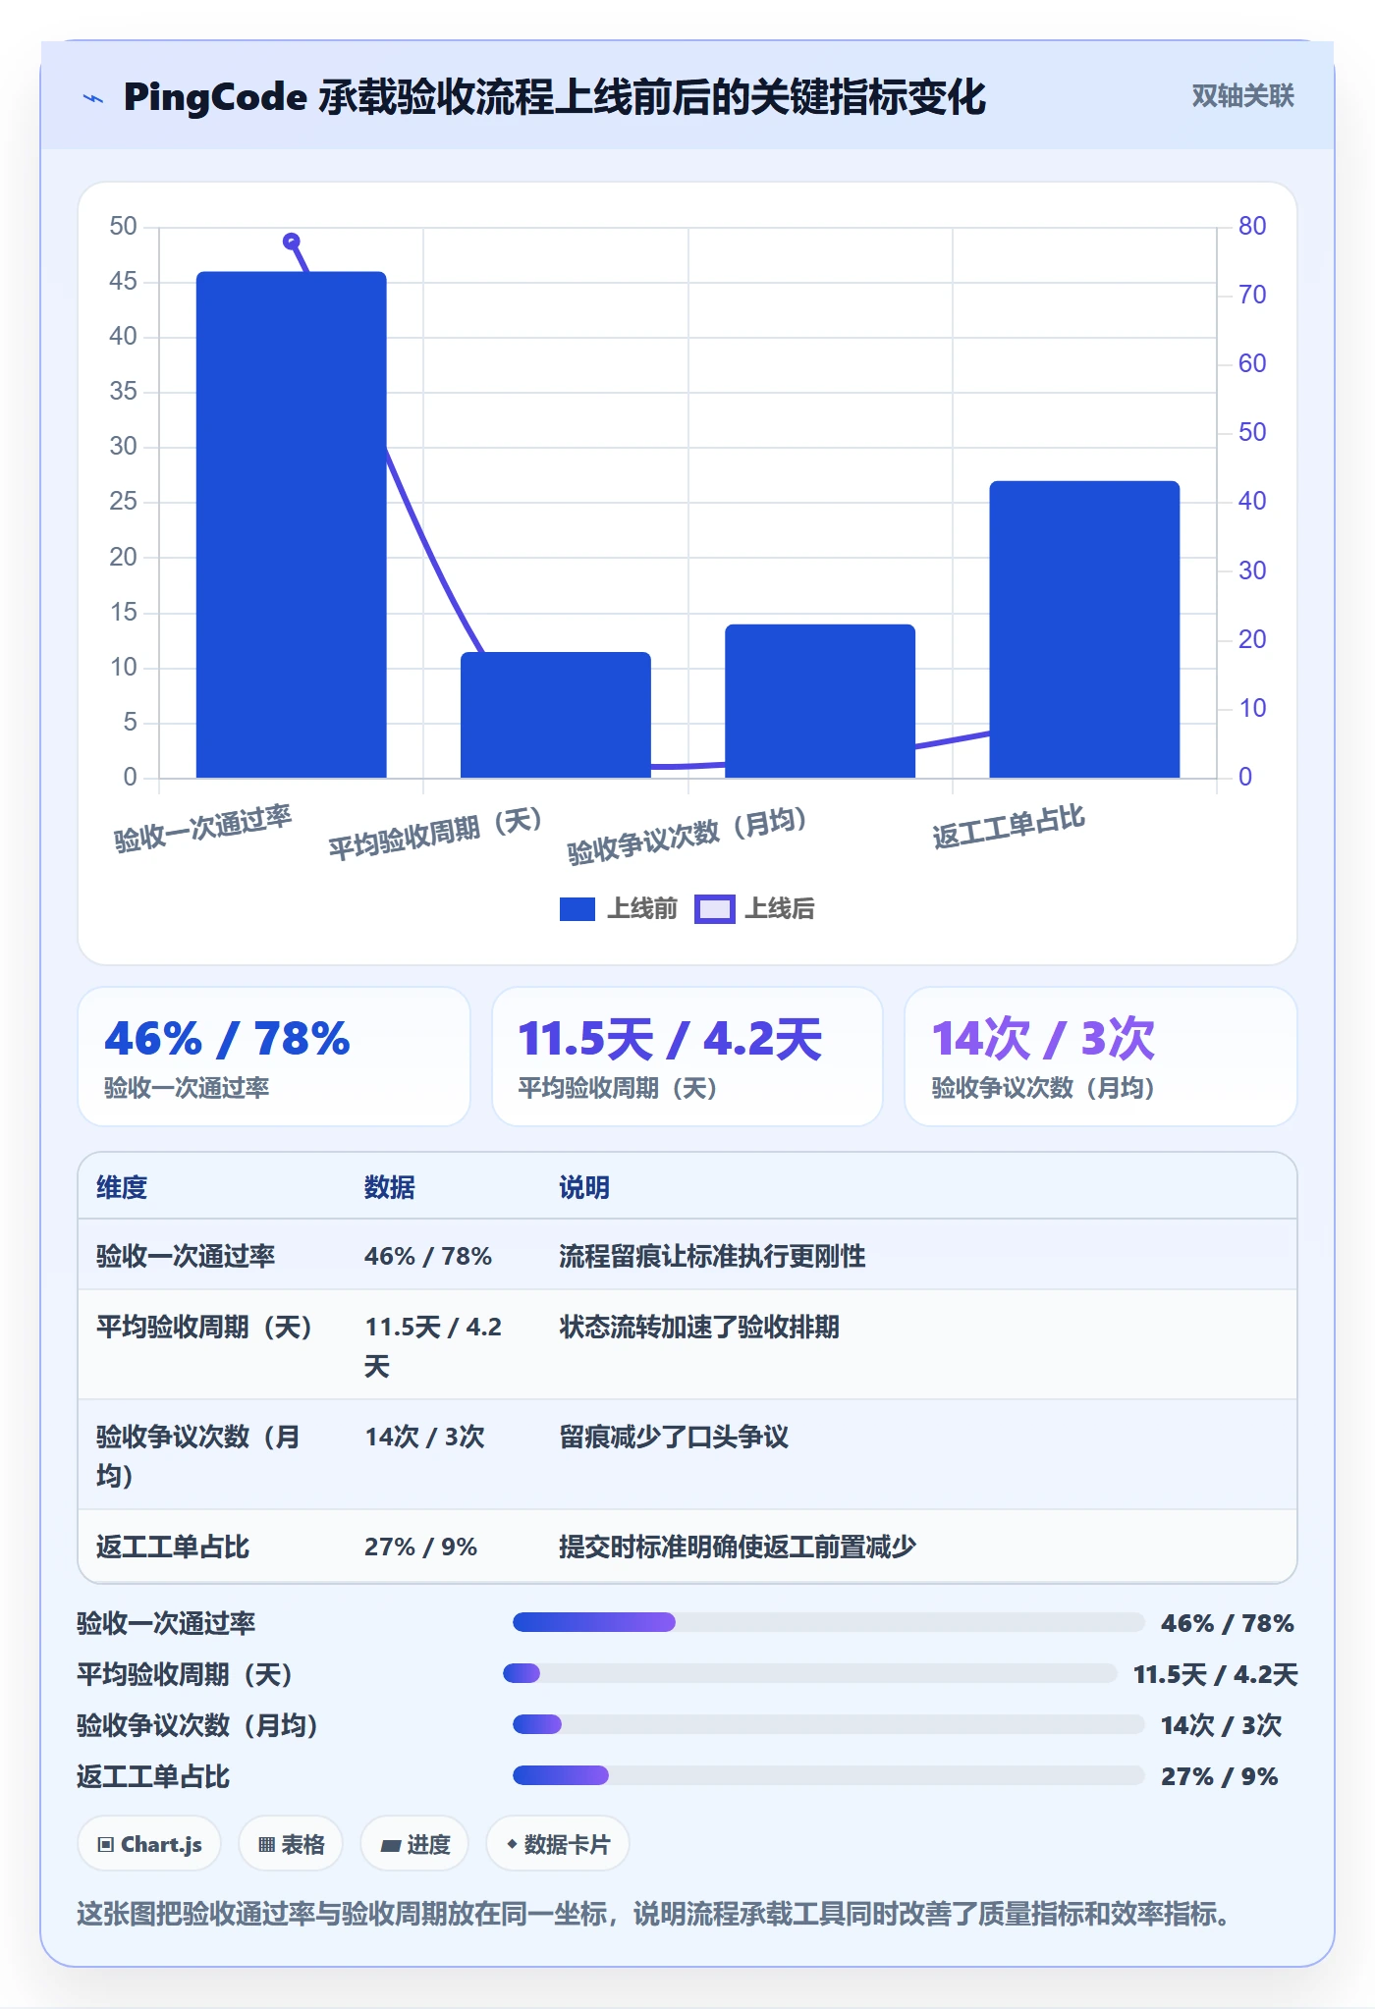
Task: Open the 14次 / 3次 data card
Action: pos(1101,1057)
